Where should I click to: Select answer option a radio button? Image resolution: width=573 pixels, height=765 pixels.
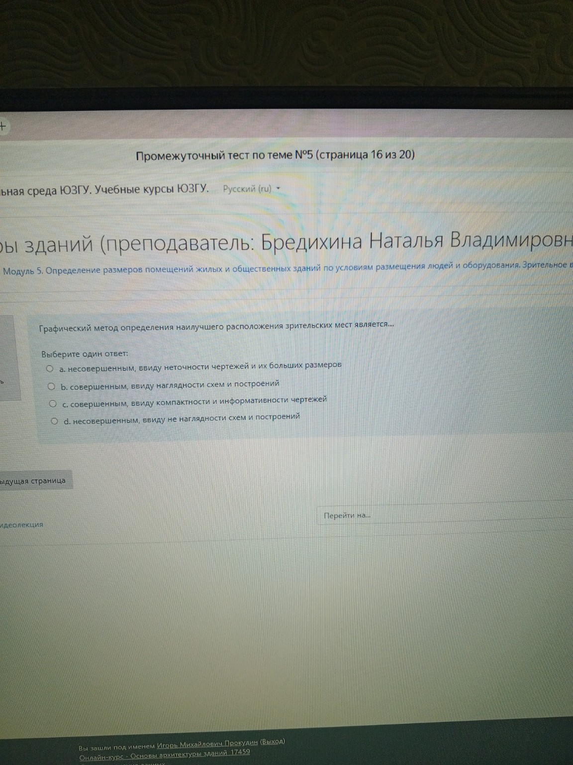click(x=50, y=368)
